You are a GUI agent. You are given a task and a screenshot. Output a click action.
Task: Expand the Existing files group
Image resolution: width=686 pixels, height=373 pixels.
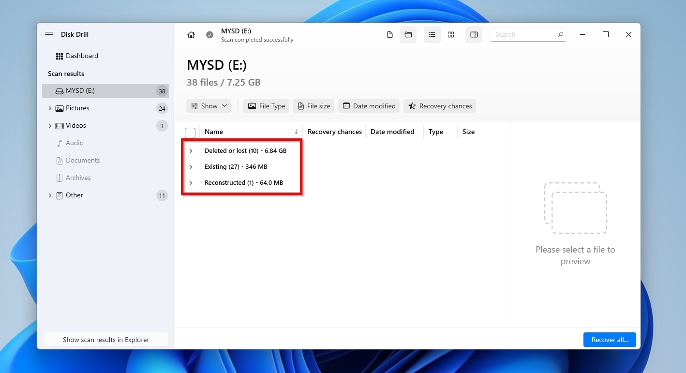pyautogui.click(x=191, y=167)
